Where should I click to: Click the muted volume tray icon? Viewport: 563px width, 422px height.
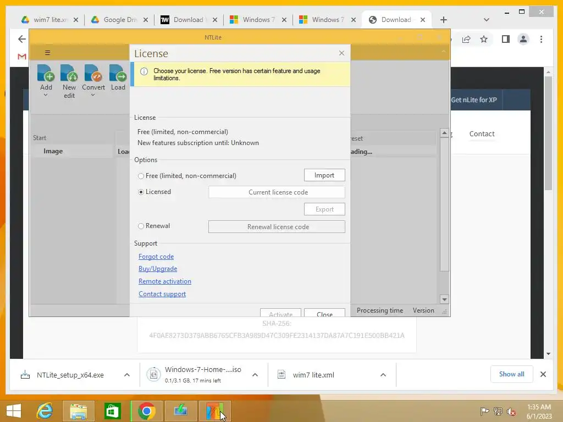click(x=511, y=411)
